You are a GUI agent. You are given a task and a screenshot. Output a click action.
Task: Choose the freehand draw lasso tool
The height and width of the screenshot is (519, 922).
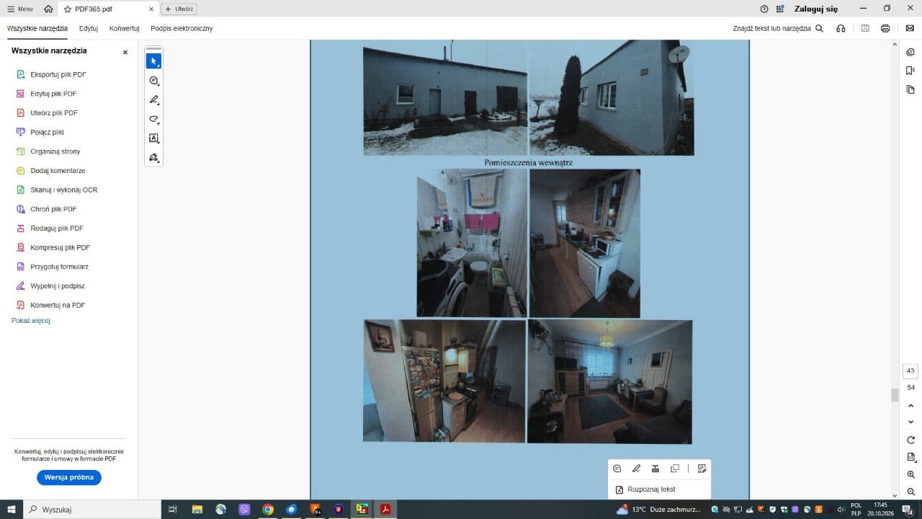coord(153,120)
